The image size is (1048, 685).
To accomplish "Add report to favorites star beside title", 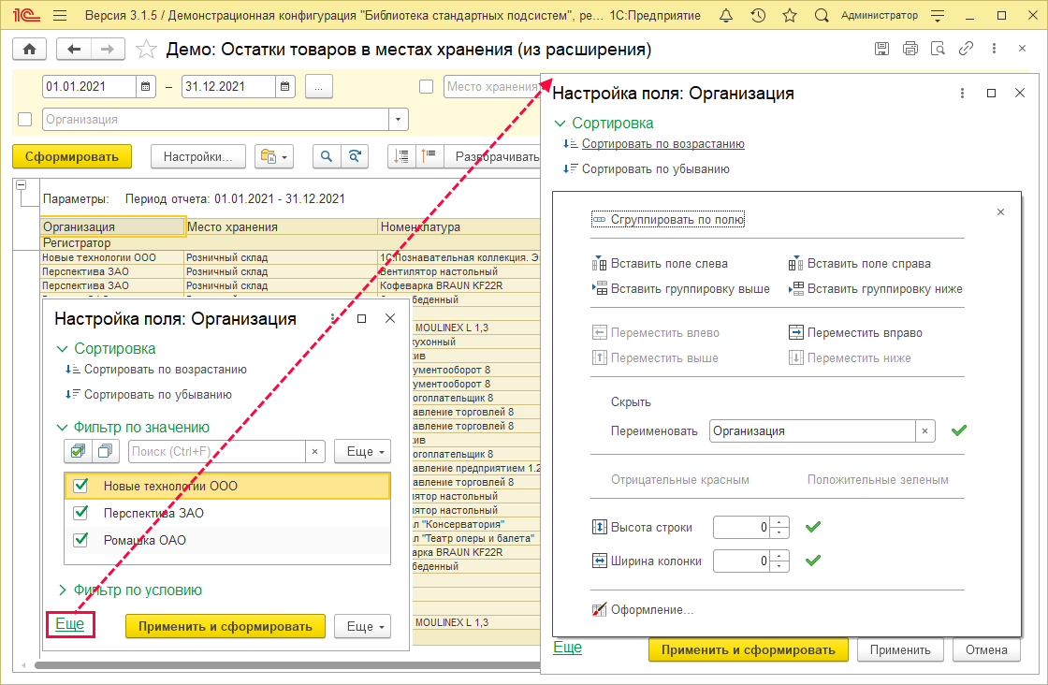I will pyautogui.click(x=146, y=50).
